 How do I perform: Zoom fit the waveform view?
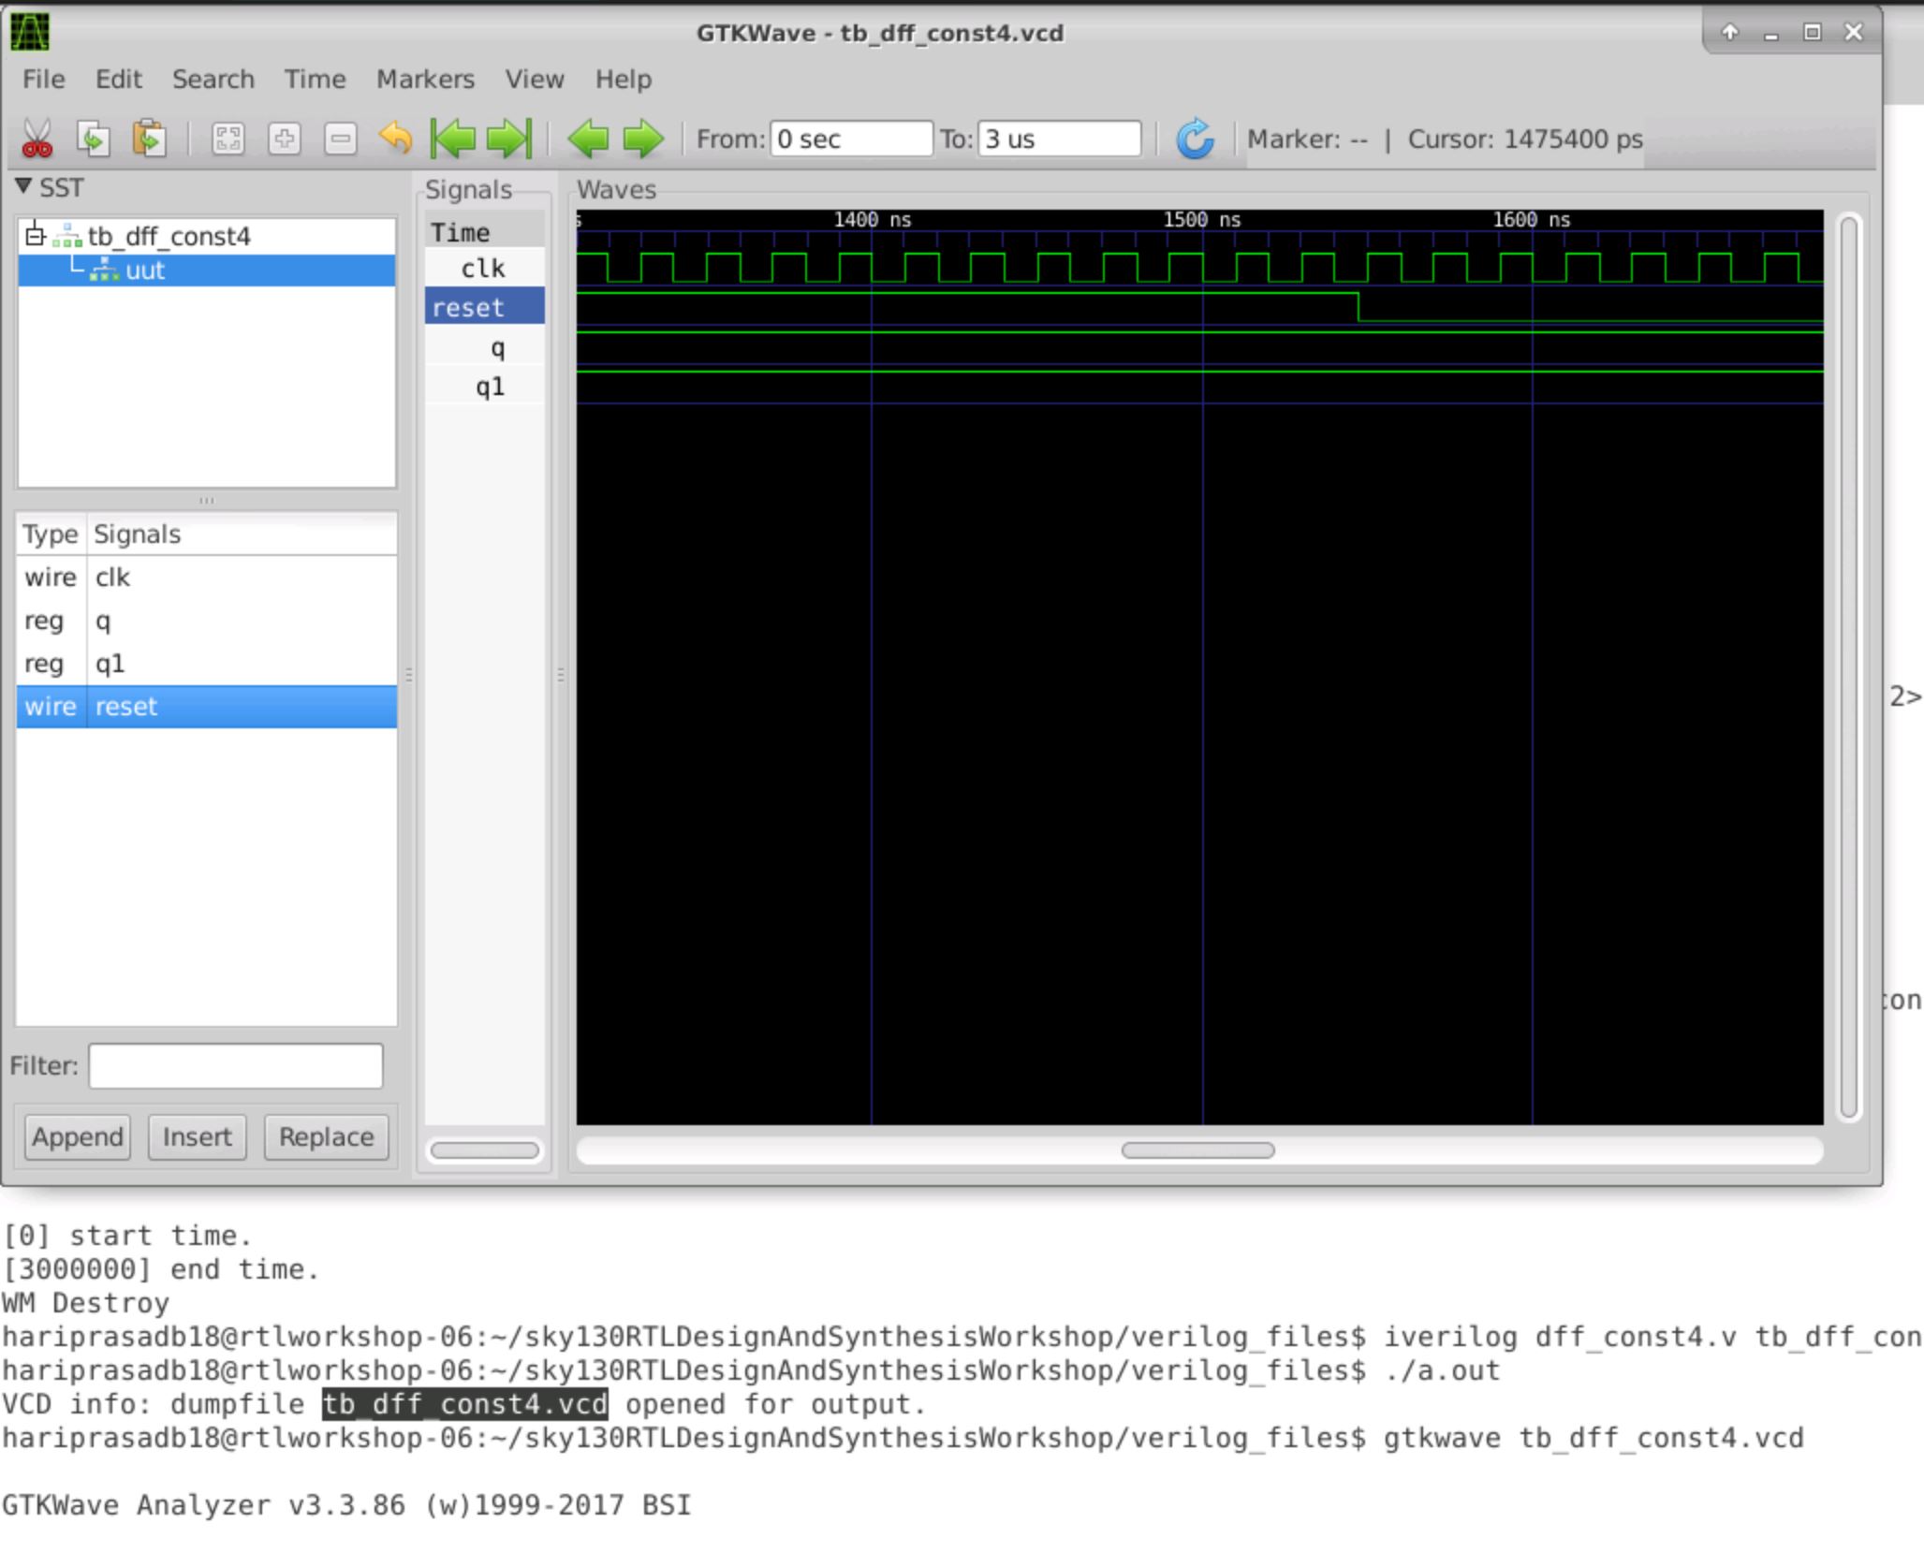coord(227,139)
